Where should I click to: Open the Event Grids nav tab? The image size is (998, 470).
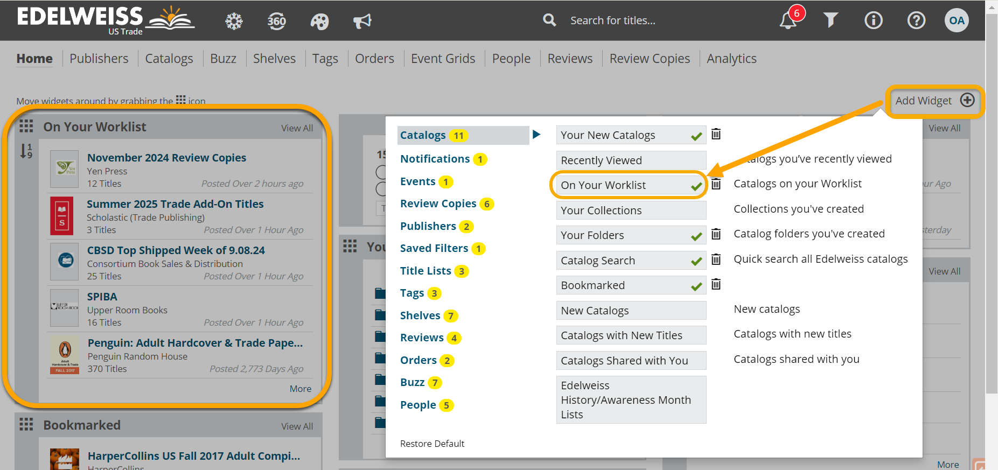[443, 58]
